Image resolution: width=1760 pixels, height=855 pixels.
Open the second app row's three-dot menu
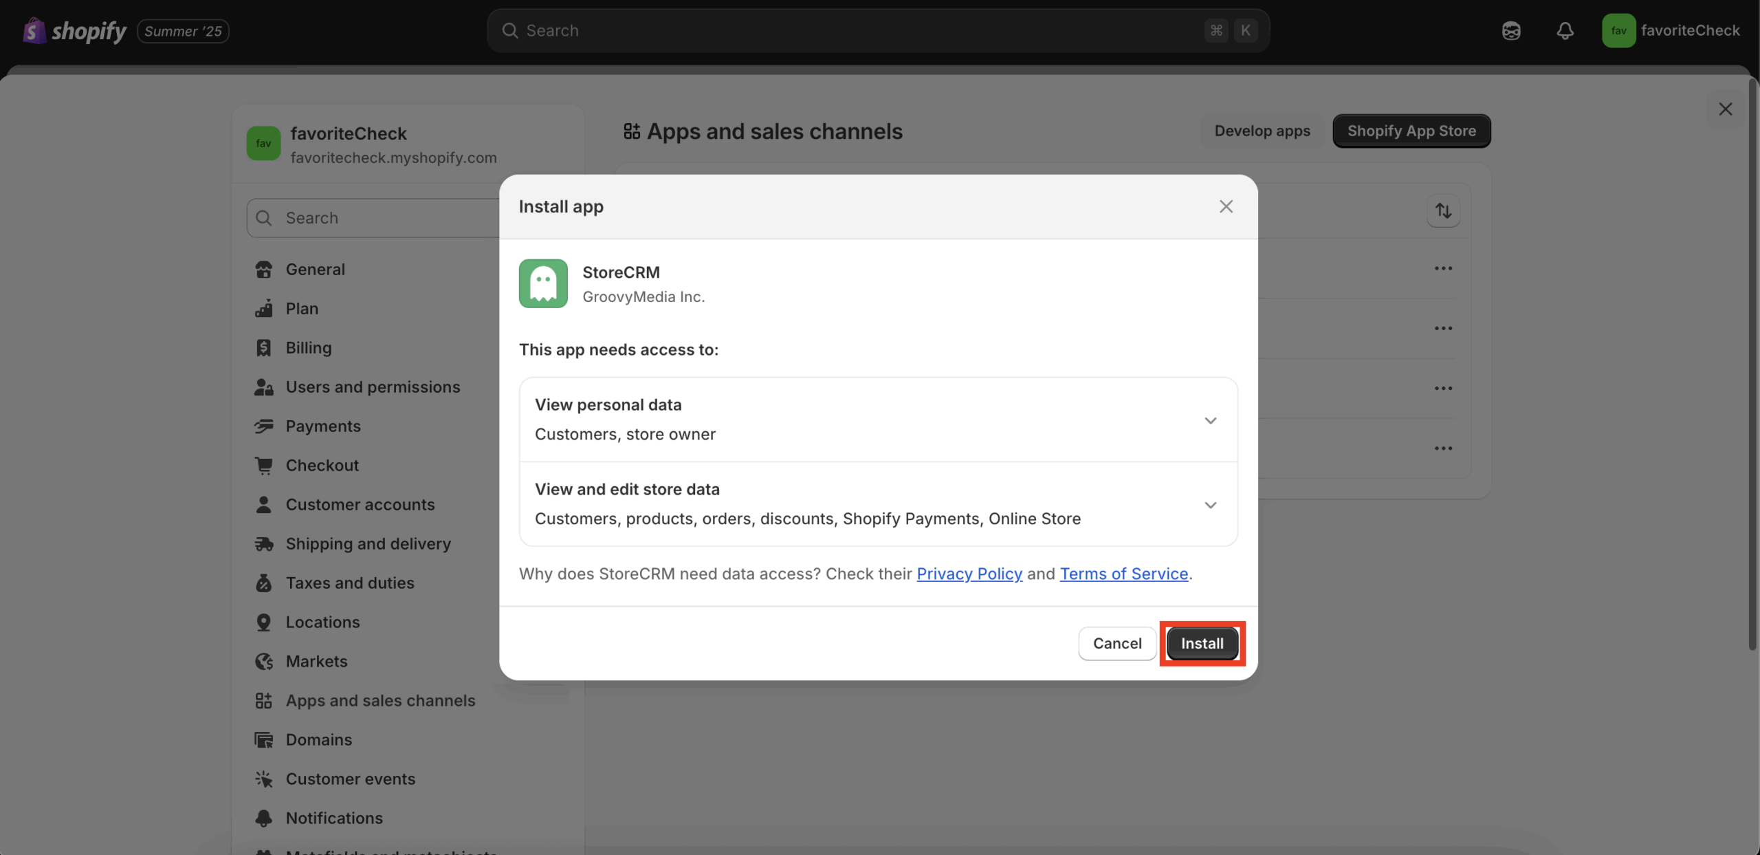pyautogui.click(x=1443, y=328)
